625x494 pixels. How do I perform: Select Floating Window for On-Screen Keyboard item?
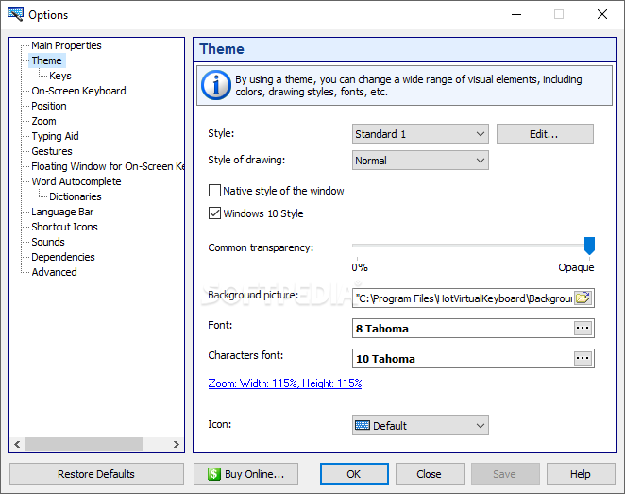108,166
